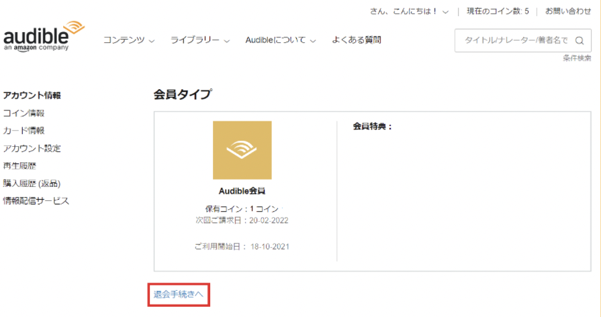Open the お問い合わせ contact link

point(568,11)
